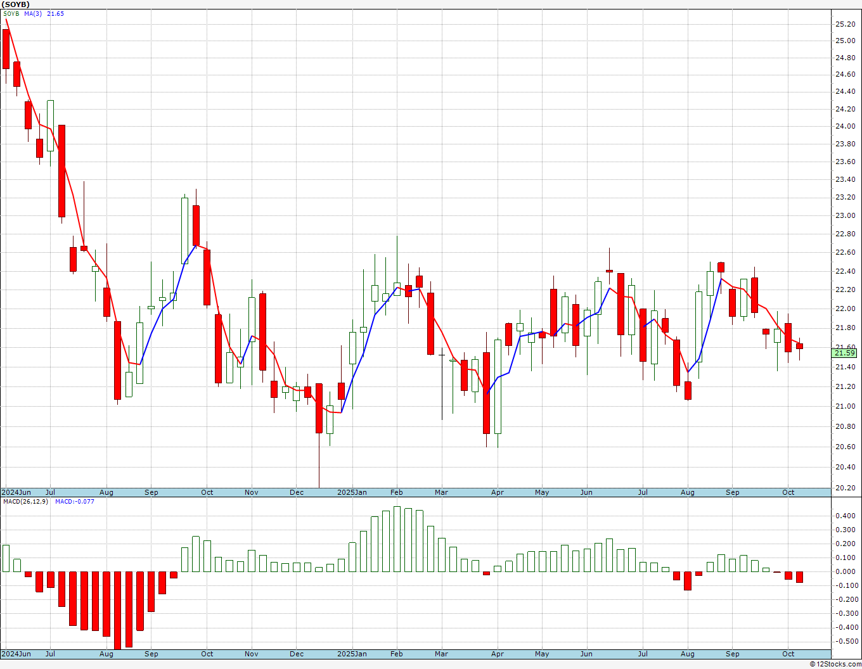862x669 pixels.
Task: Click 2024Jun on the MACD panel time axis
Action: pyautogui.click(x=16, y=654)
